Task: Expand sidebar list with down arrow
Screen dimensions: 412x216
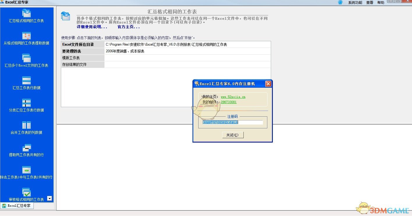Action: (x=49, y=199)
